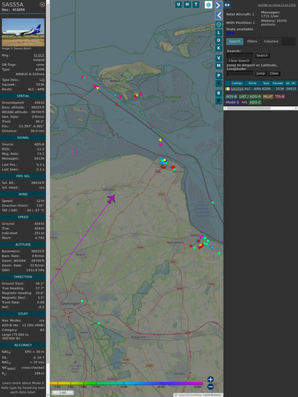Toggle the M map option button
Screen dimensions: 298x397
tap(218, 66)
